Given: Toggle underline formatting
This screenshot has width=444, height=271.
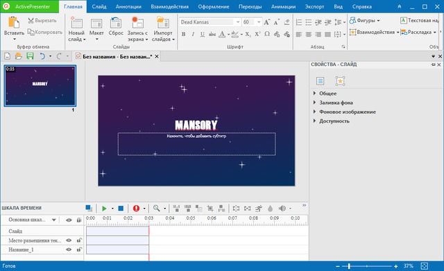Looking at the screenshot, I should 202,34.
